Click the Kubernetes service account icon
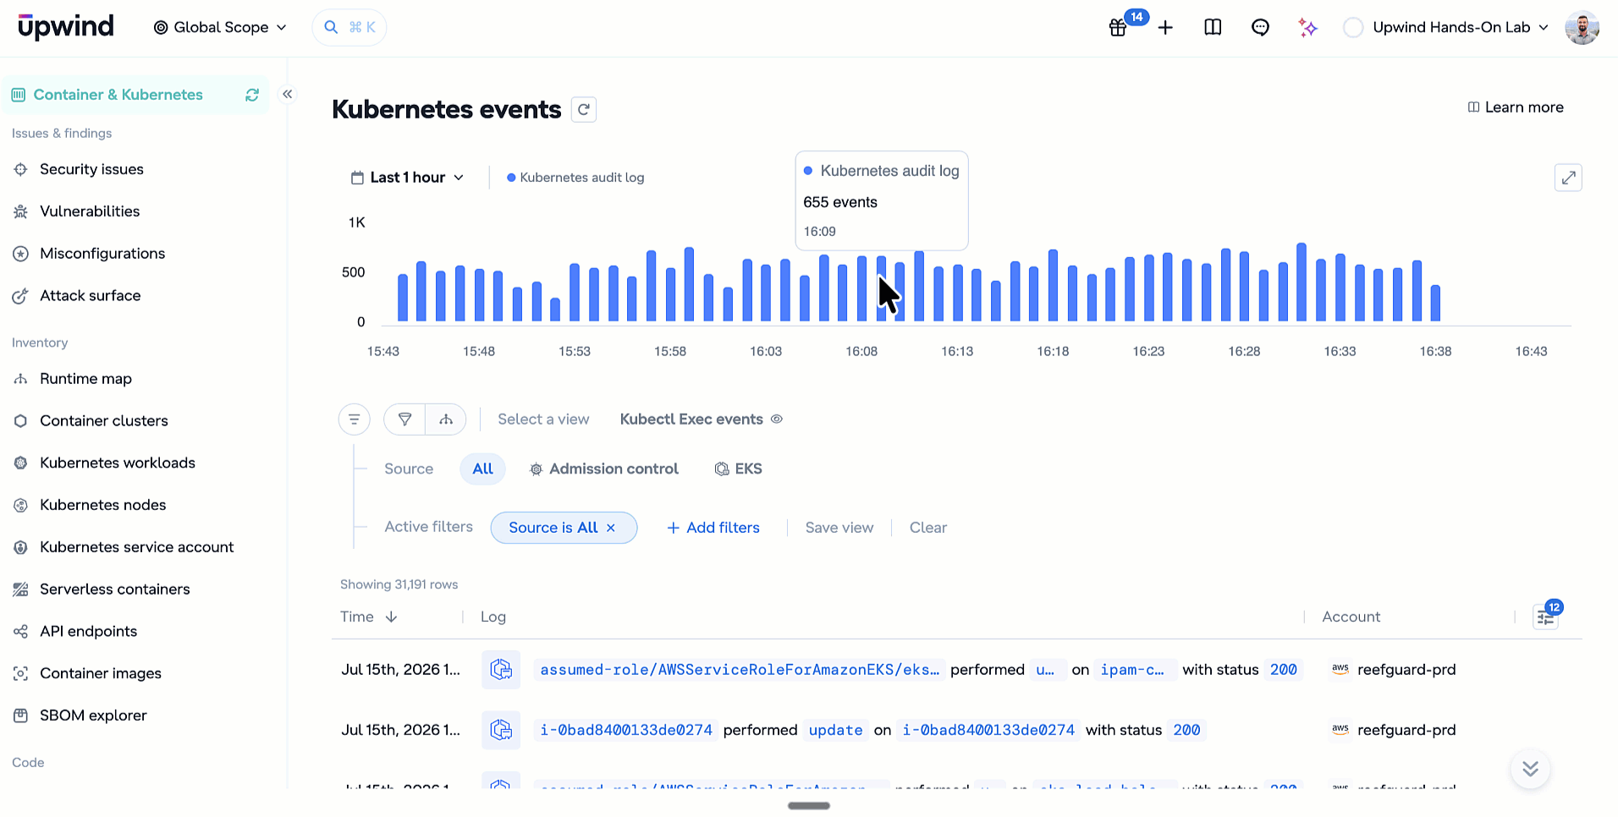1618x817 pixels. (x=20, y=547)
